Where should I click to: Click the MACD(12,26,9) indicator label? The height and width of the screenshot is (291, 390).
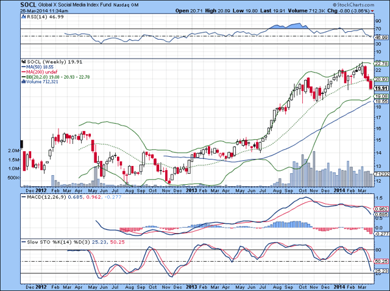pos(46,197)
